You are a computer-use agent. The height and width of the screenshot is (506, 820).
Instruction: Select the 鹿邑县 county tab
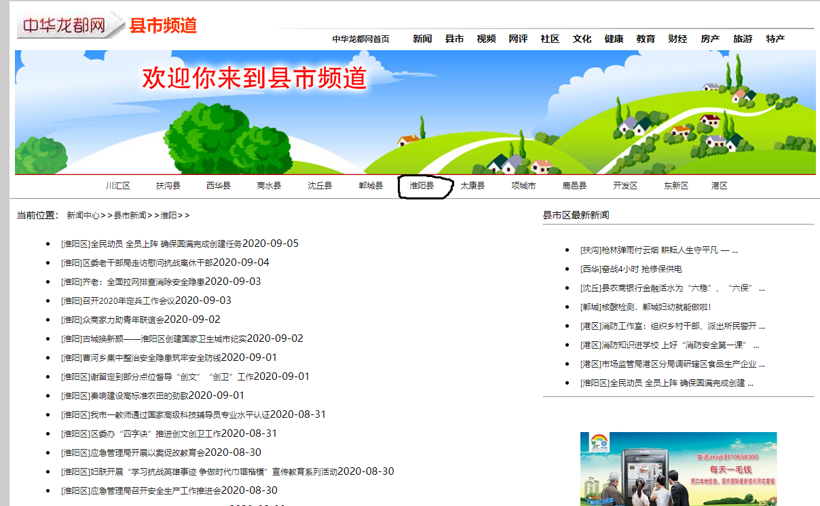(x=574, y=186)
